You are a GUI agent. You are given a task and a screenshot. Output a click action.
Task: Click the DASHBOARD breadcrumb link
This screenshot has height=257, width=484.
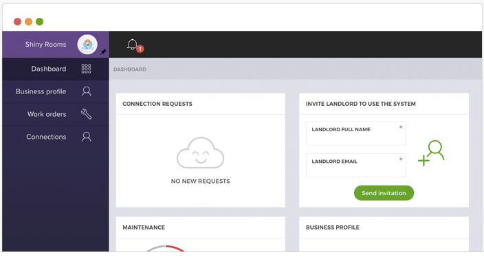pyautogui.click(x=130, y=69)
